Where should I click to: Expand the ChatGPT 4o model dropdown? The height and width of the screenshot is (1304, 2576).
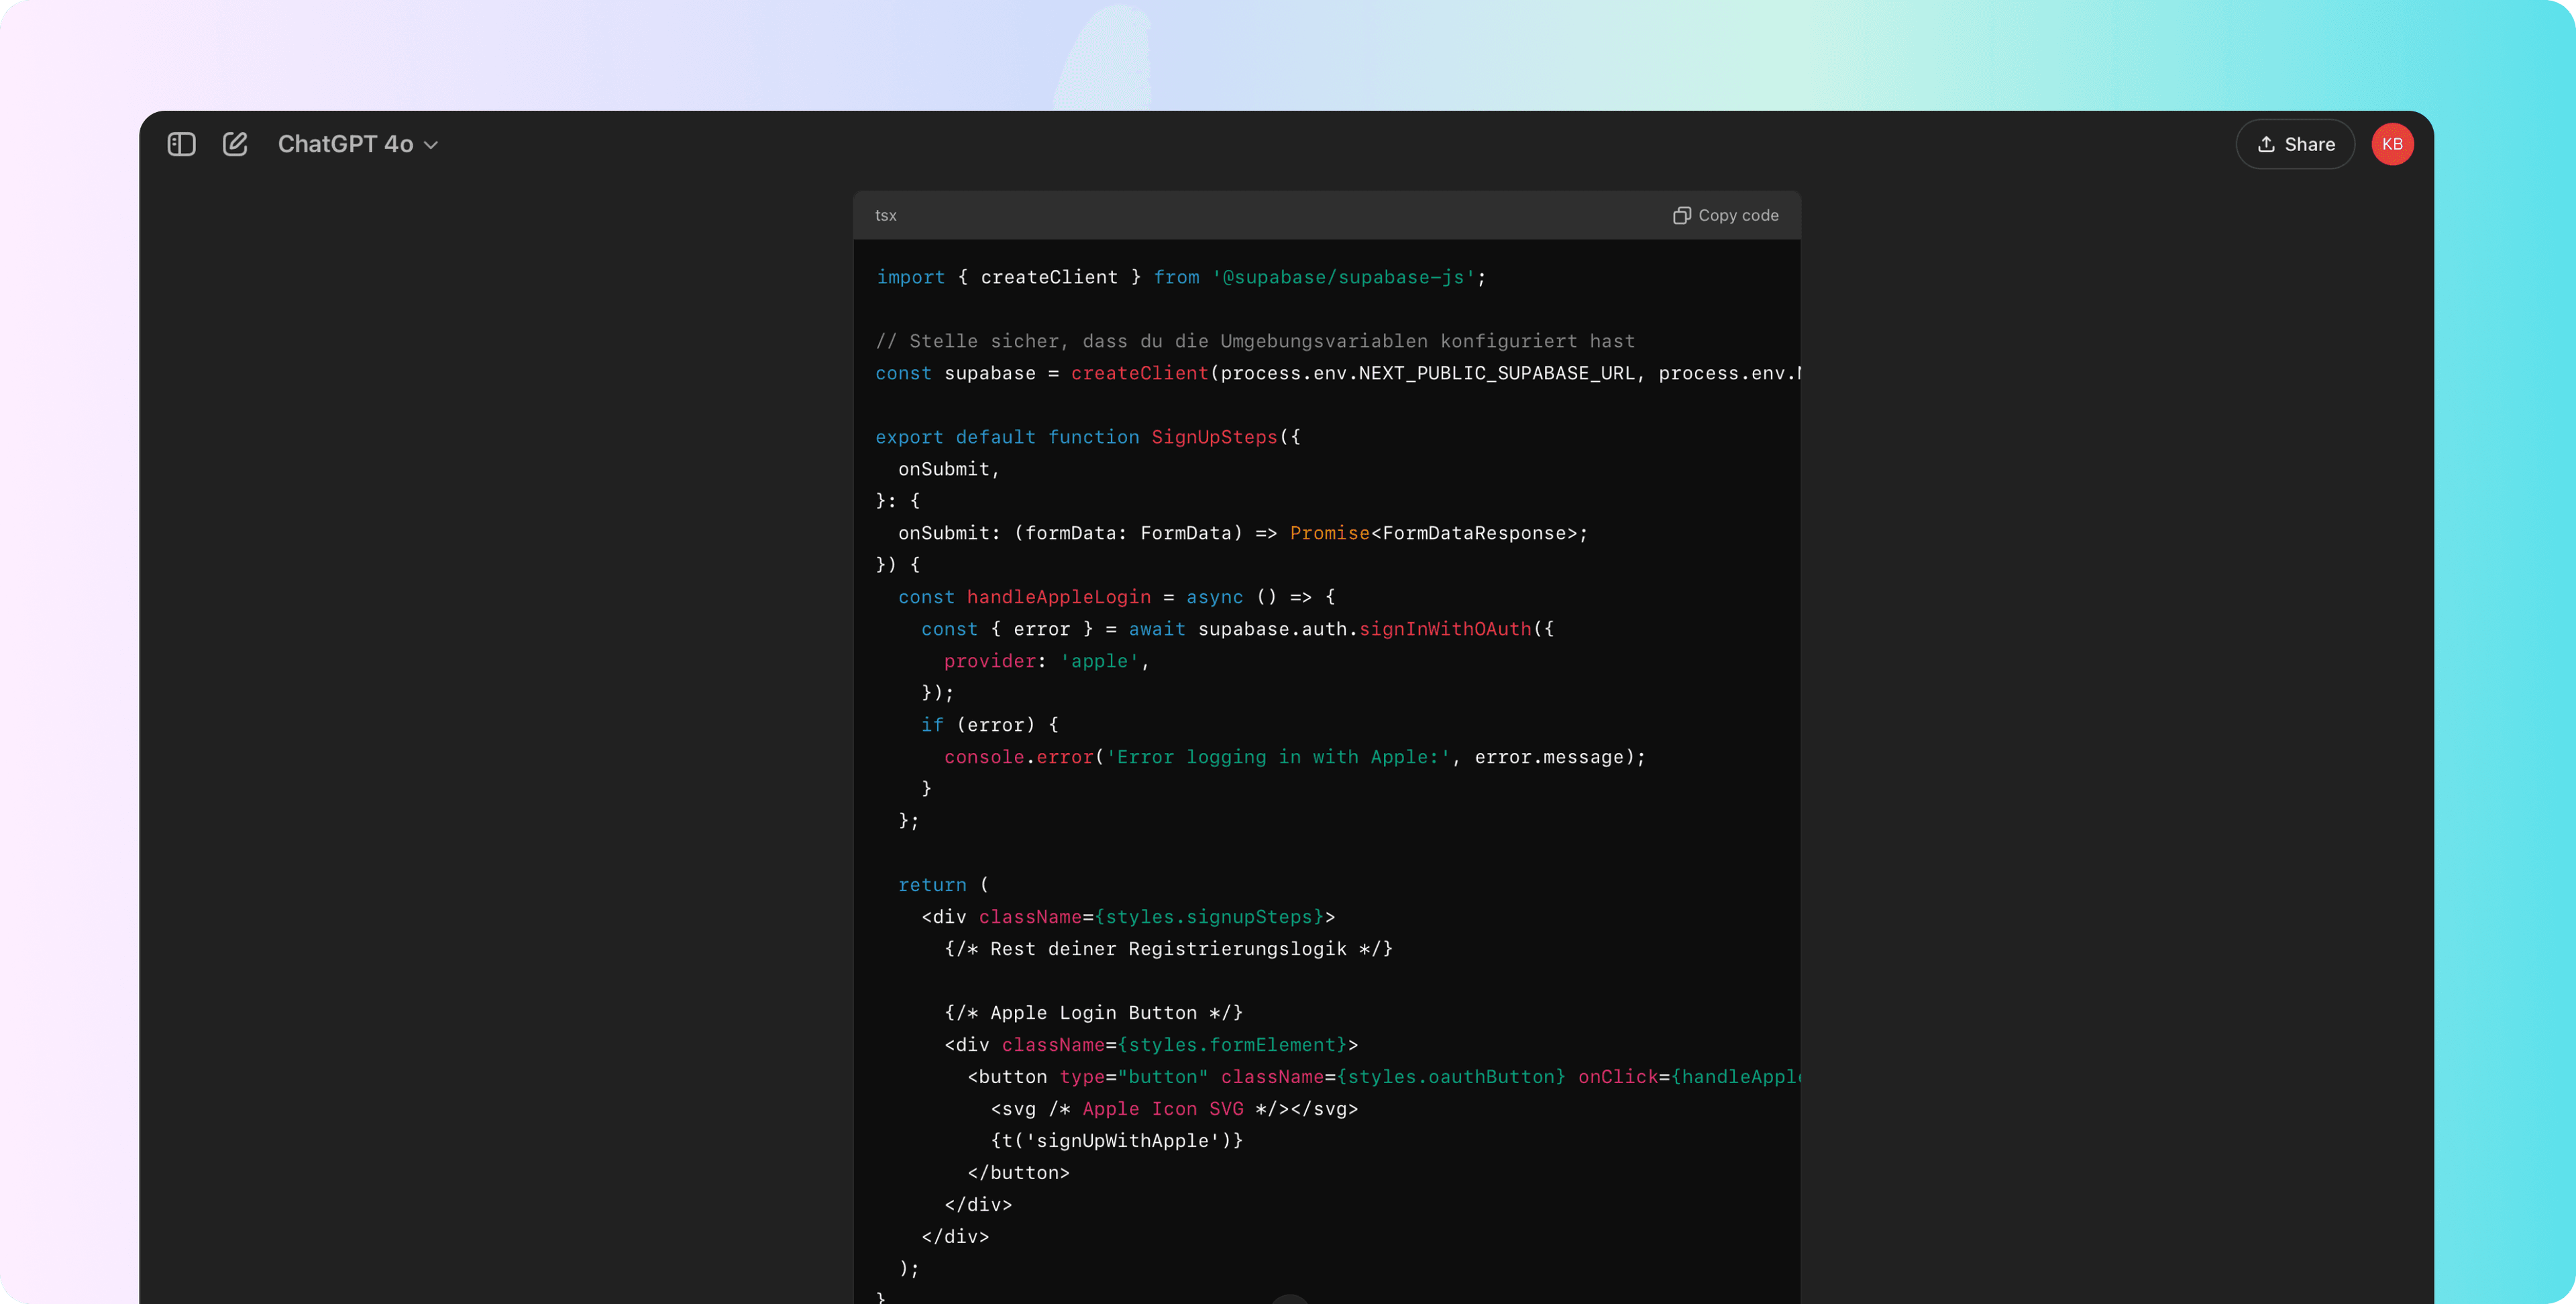click(346, 144)
